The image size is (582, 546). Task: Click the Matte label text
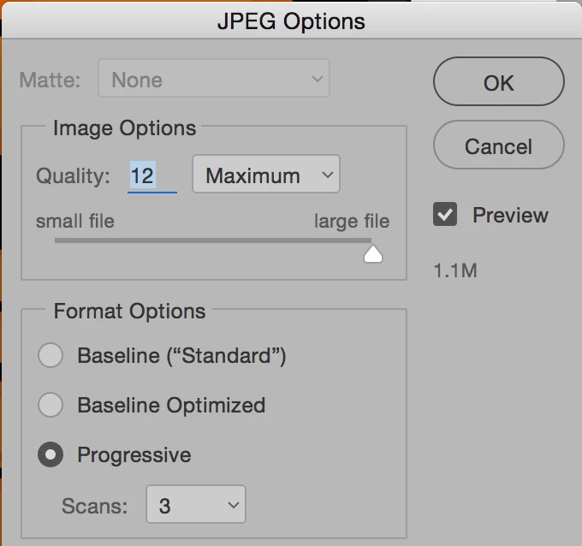pos(49,80)
